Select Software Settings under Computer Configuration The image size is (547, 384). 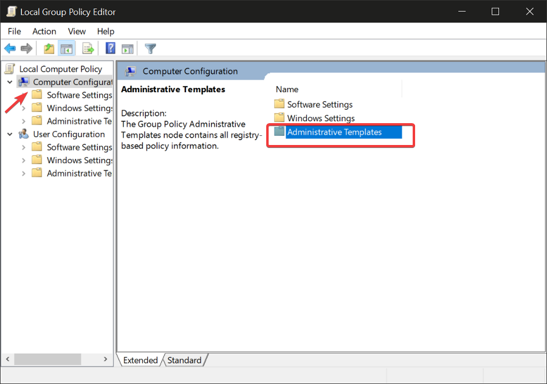(80, 95)
